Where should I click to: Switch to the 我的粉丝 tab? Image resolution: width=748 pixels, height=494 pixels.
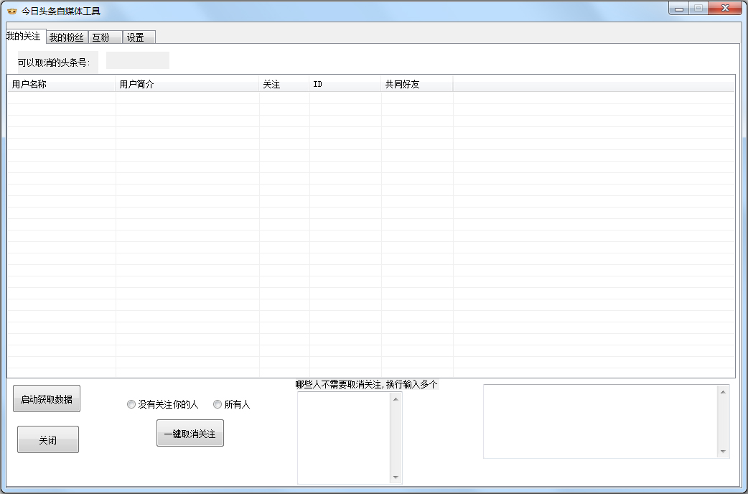[x=66, y=37]
